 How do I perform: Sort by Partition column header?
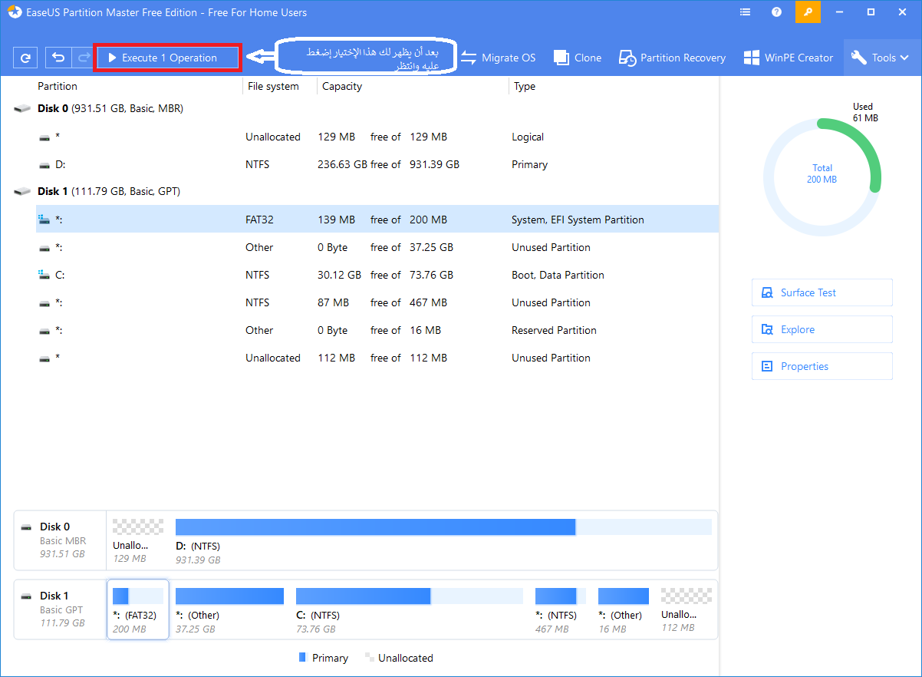[58, 87]
